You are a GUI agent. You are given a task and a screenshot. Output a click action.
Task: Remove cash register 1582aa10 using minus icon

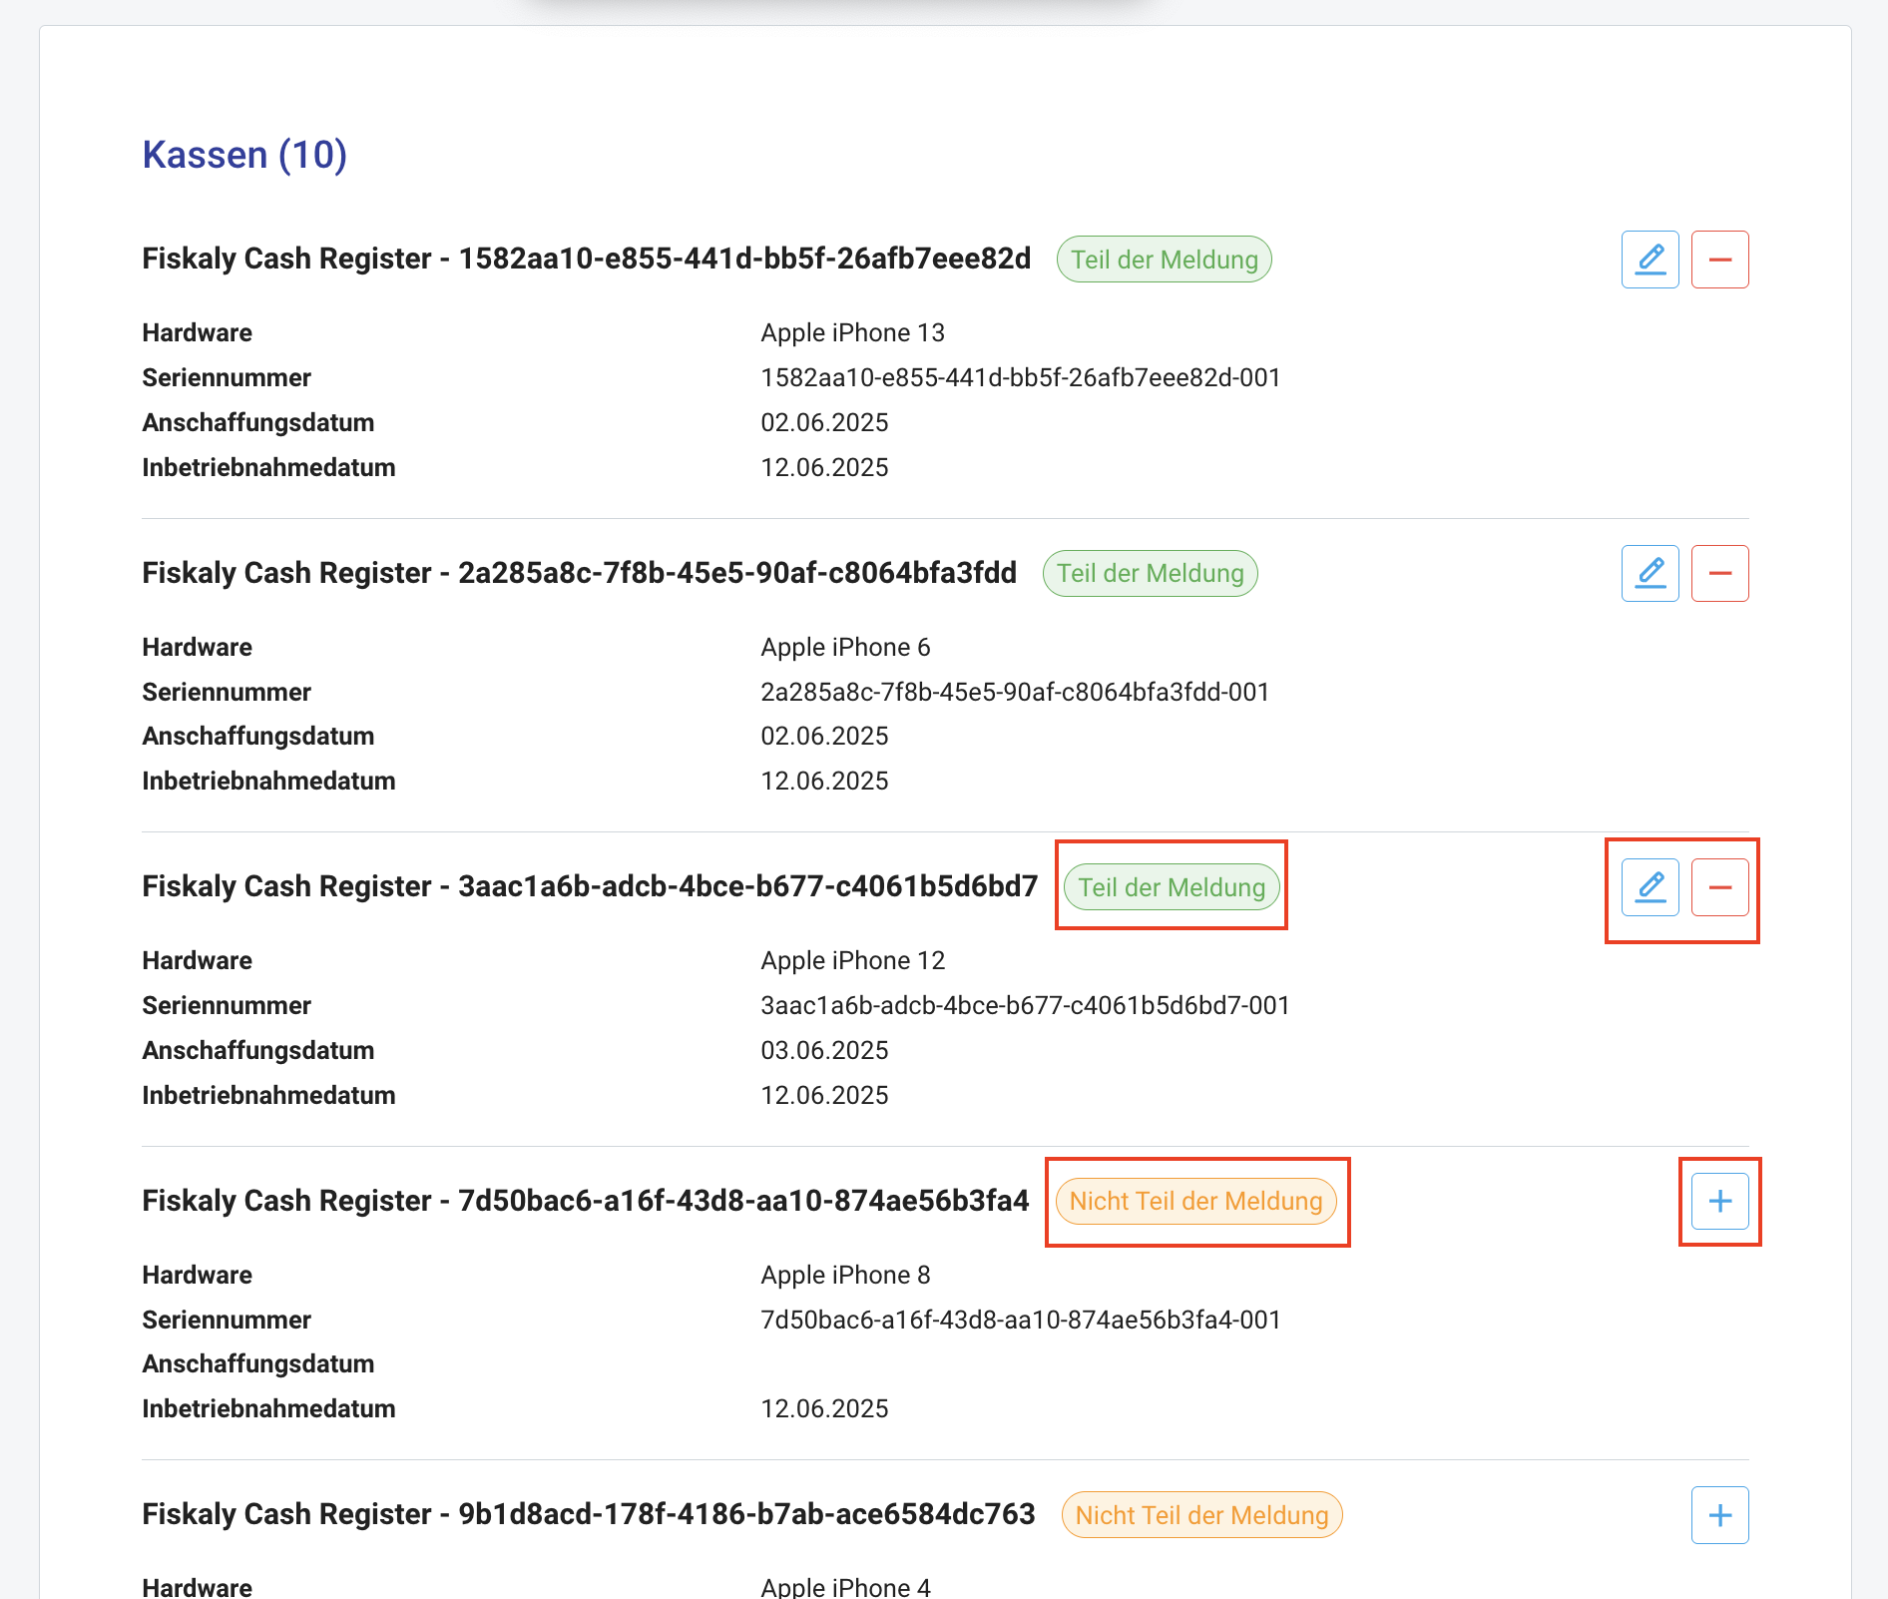click(x=1719, y=260)
